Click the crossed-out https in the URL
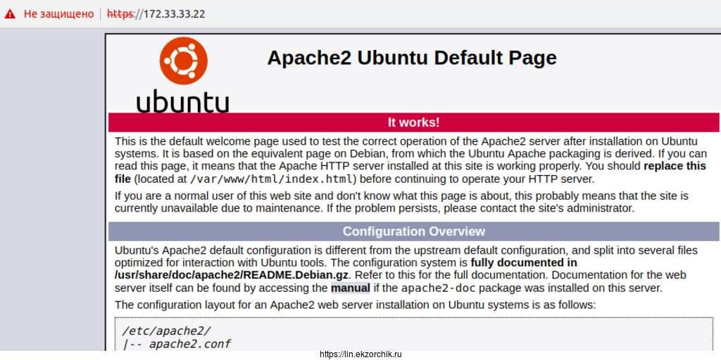Image resolution: width=721 pixels, height=360 pixels. (120, 14)
